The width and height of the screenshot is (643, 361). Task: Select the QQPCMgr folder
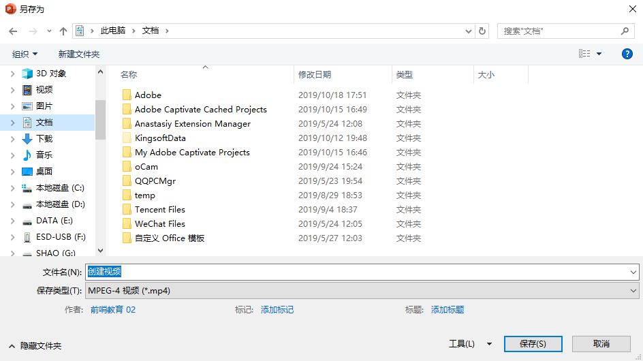[x=155, y=181]
